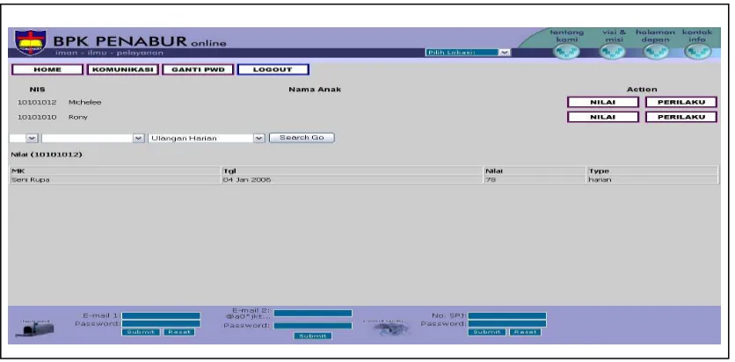Viewport: 735px width, 362px height.
Task: Click PERILAKU for Rony
Action: point(681,117)
